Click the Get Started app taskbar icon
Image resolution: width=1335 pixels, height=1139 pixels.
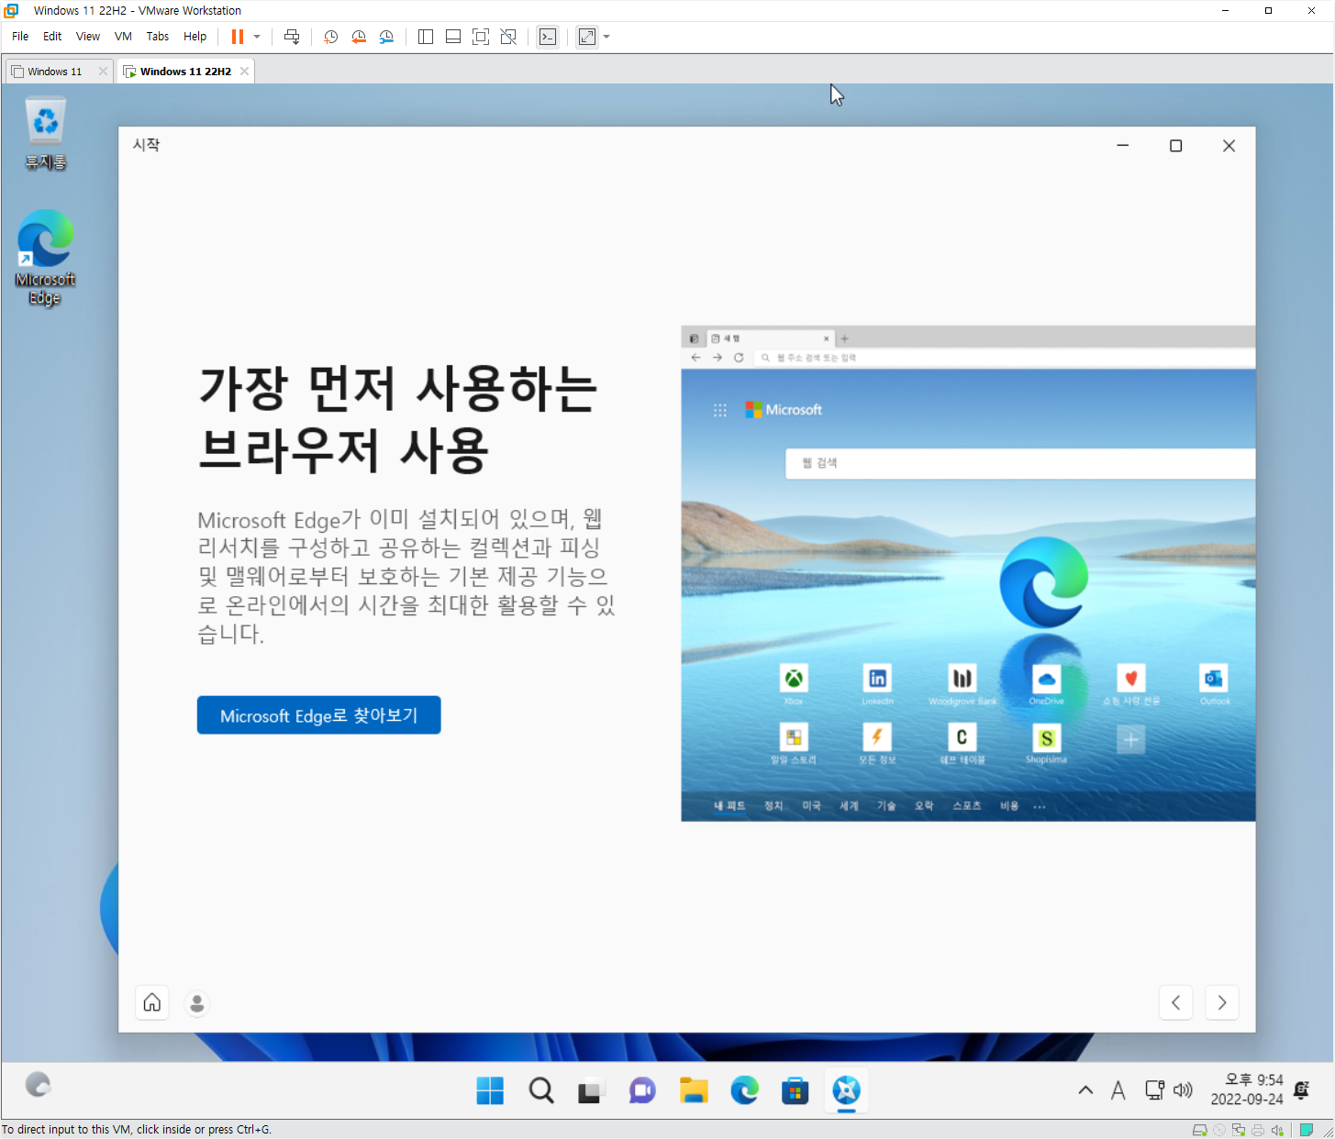(x=846, y=1090)
